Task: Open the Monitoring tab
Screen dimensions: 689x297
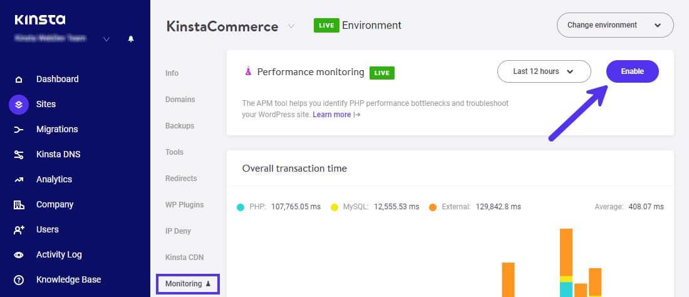Action: pyautogui.click(x=187, y=284)
